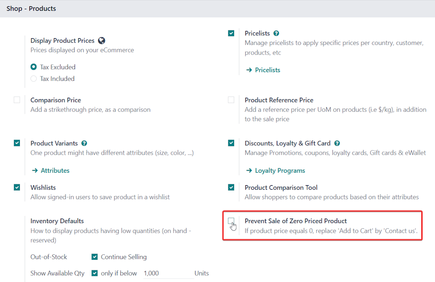Select the Tax Excluded radio option
This screenshot has width=435, height=282.
pyautogui.click(x=33, y=67)
